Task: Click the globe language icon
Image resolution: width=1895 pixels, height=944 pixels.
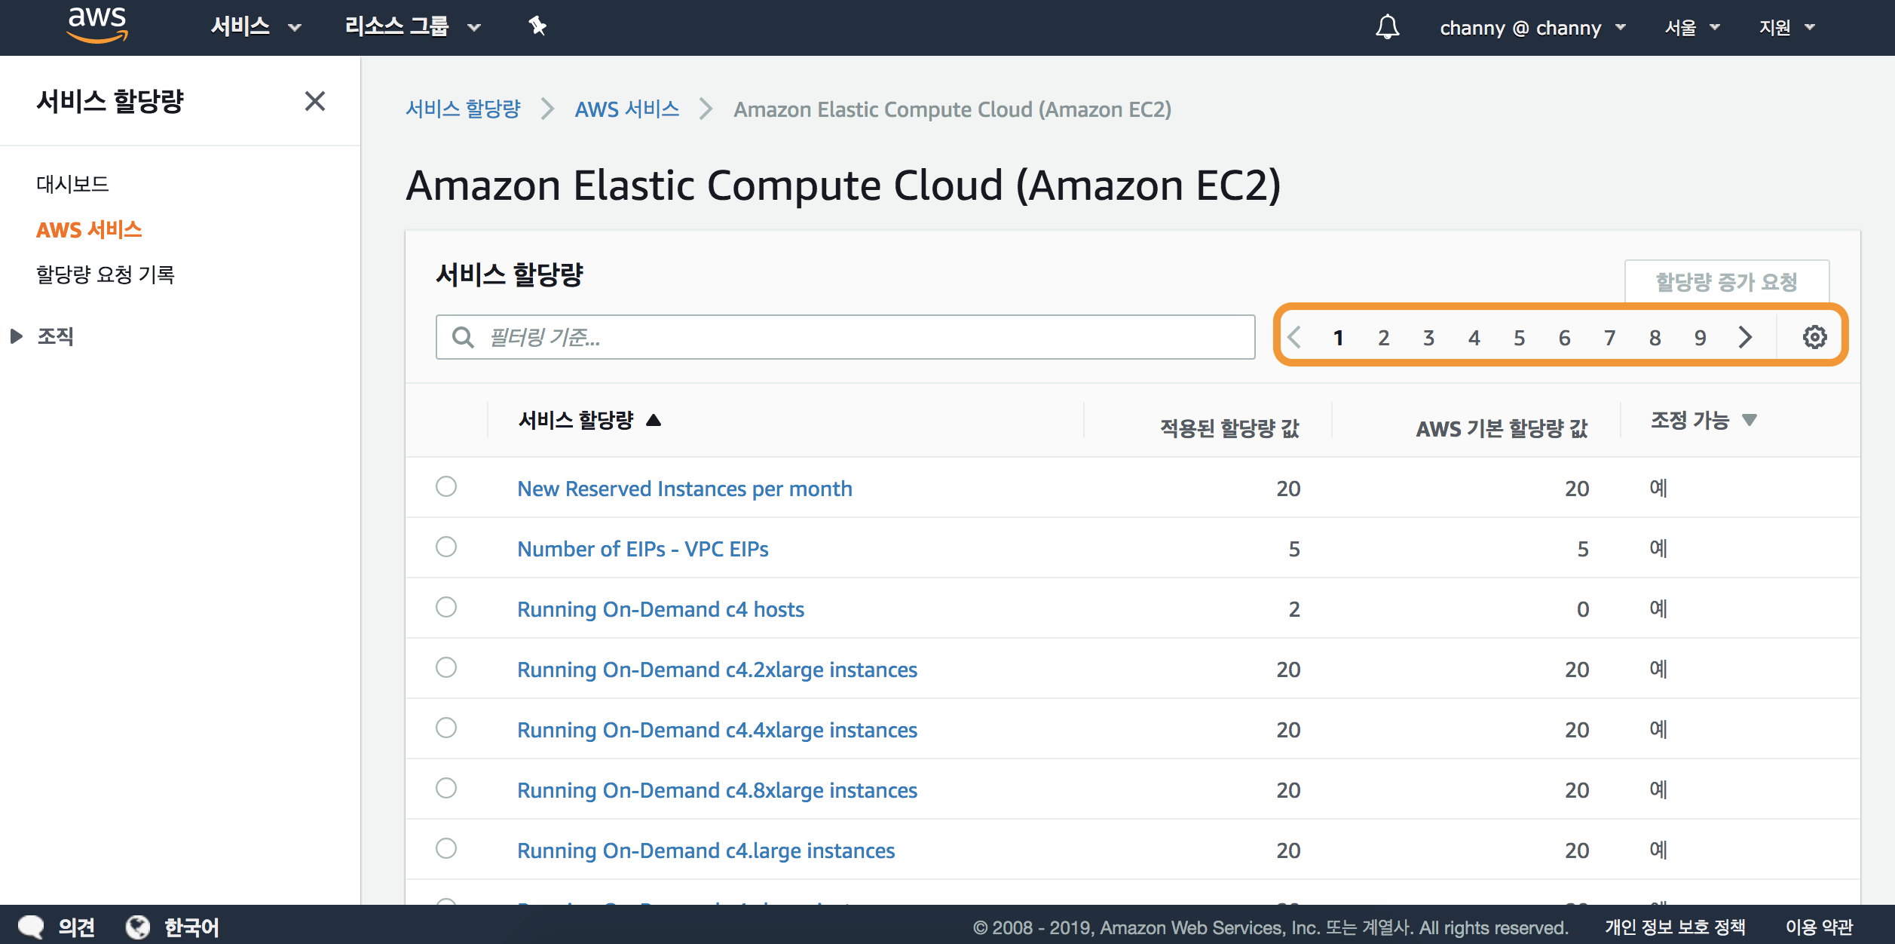Action: (138, 927)
